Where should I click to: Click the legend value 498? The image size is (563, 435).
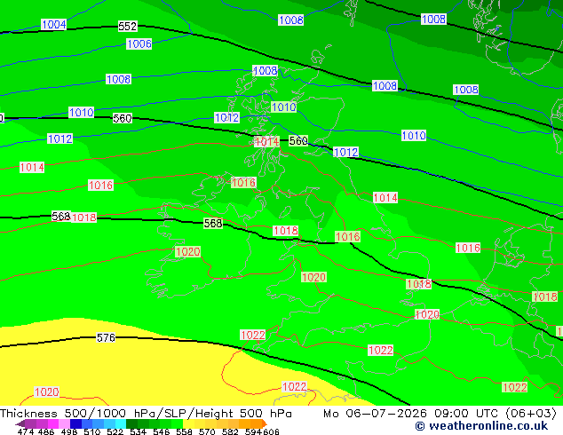(69, 431)
